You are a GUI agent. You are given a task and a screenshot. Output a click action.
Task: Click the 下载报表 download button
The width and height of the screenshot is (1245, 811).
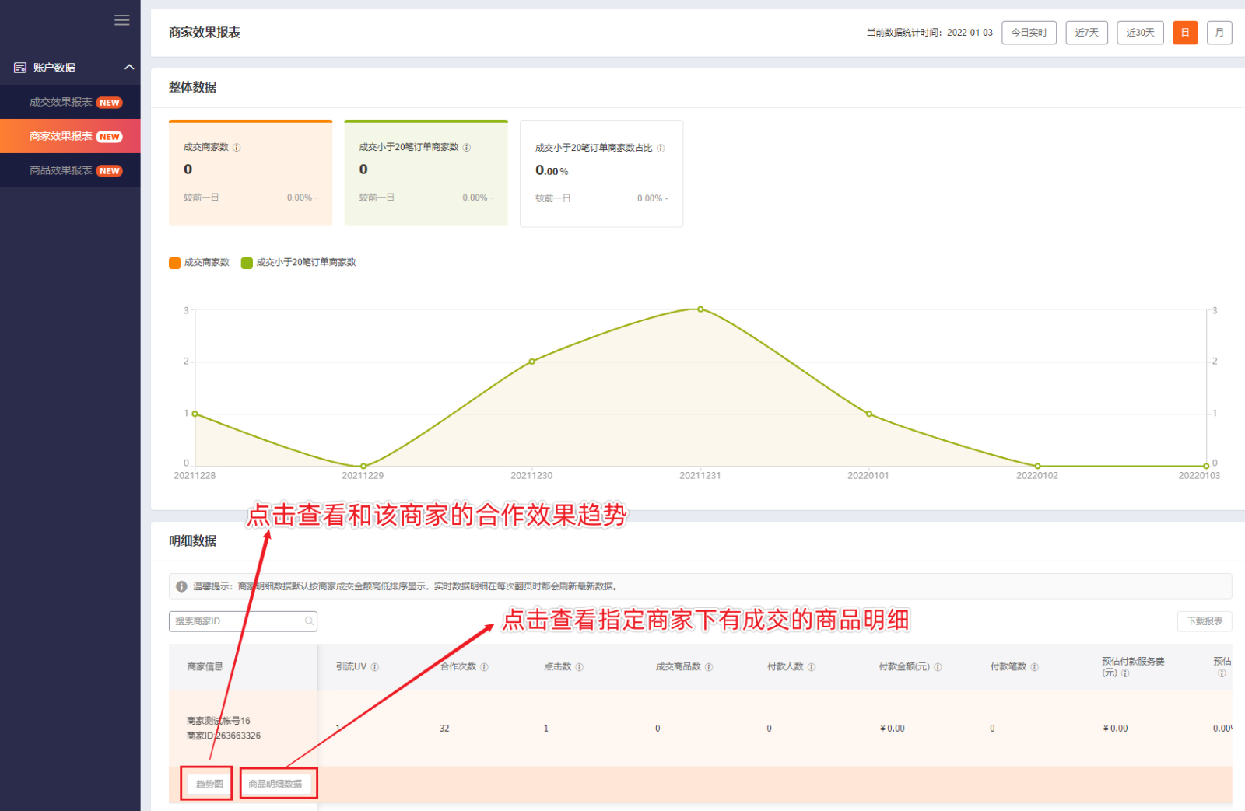(1204, 621)
